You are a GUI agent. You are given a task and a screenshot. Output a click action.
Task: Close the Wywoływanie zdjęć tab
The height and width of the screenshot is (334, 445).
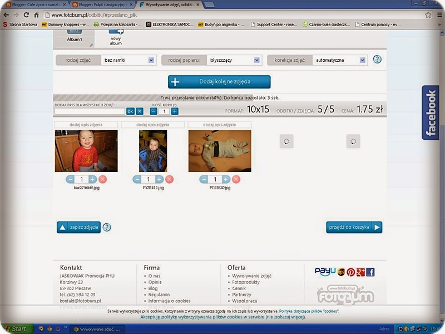(198, 4)
